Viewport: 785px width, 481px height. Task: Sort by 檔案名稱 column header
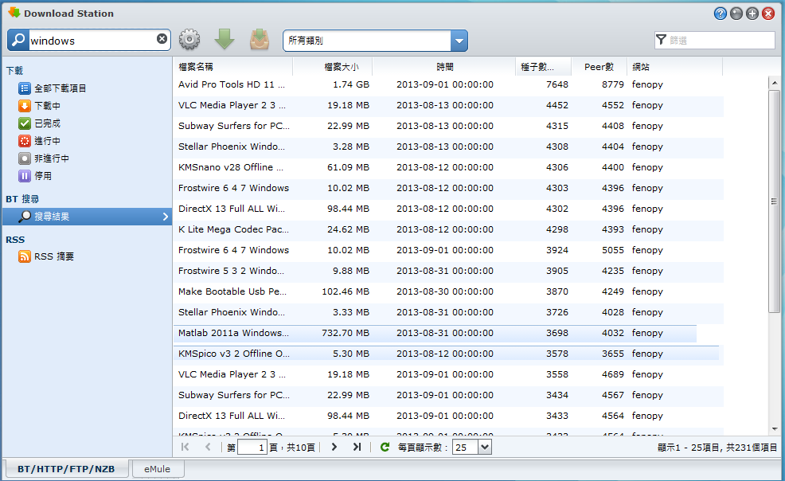tap(232, 67)
